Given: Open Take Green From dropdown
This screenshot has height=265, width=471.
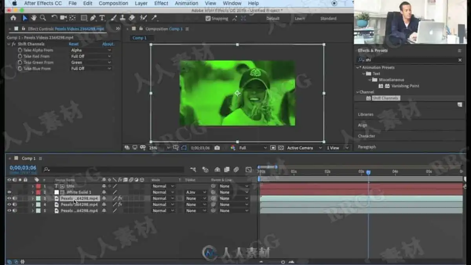Looking at the screenshot, I should [x=91, y=62].
